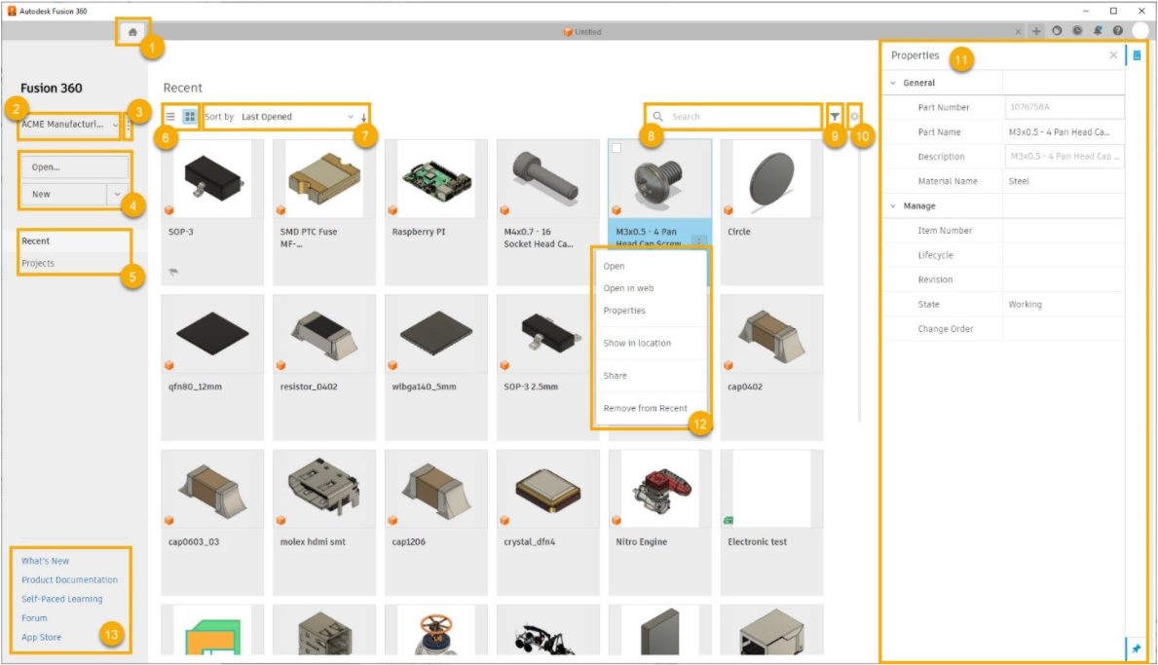Close the Untitled document tab
The height and width of the screenshot is (665, 1158).
point(1018,32)
